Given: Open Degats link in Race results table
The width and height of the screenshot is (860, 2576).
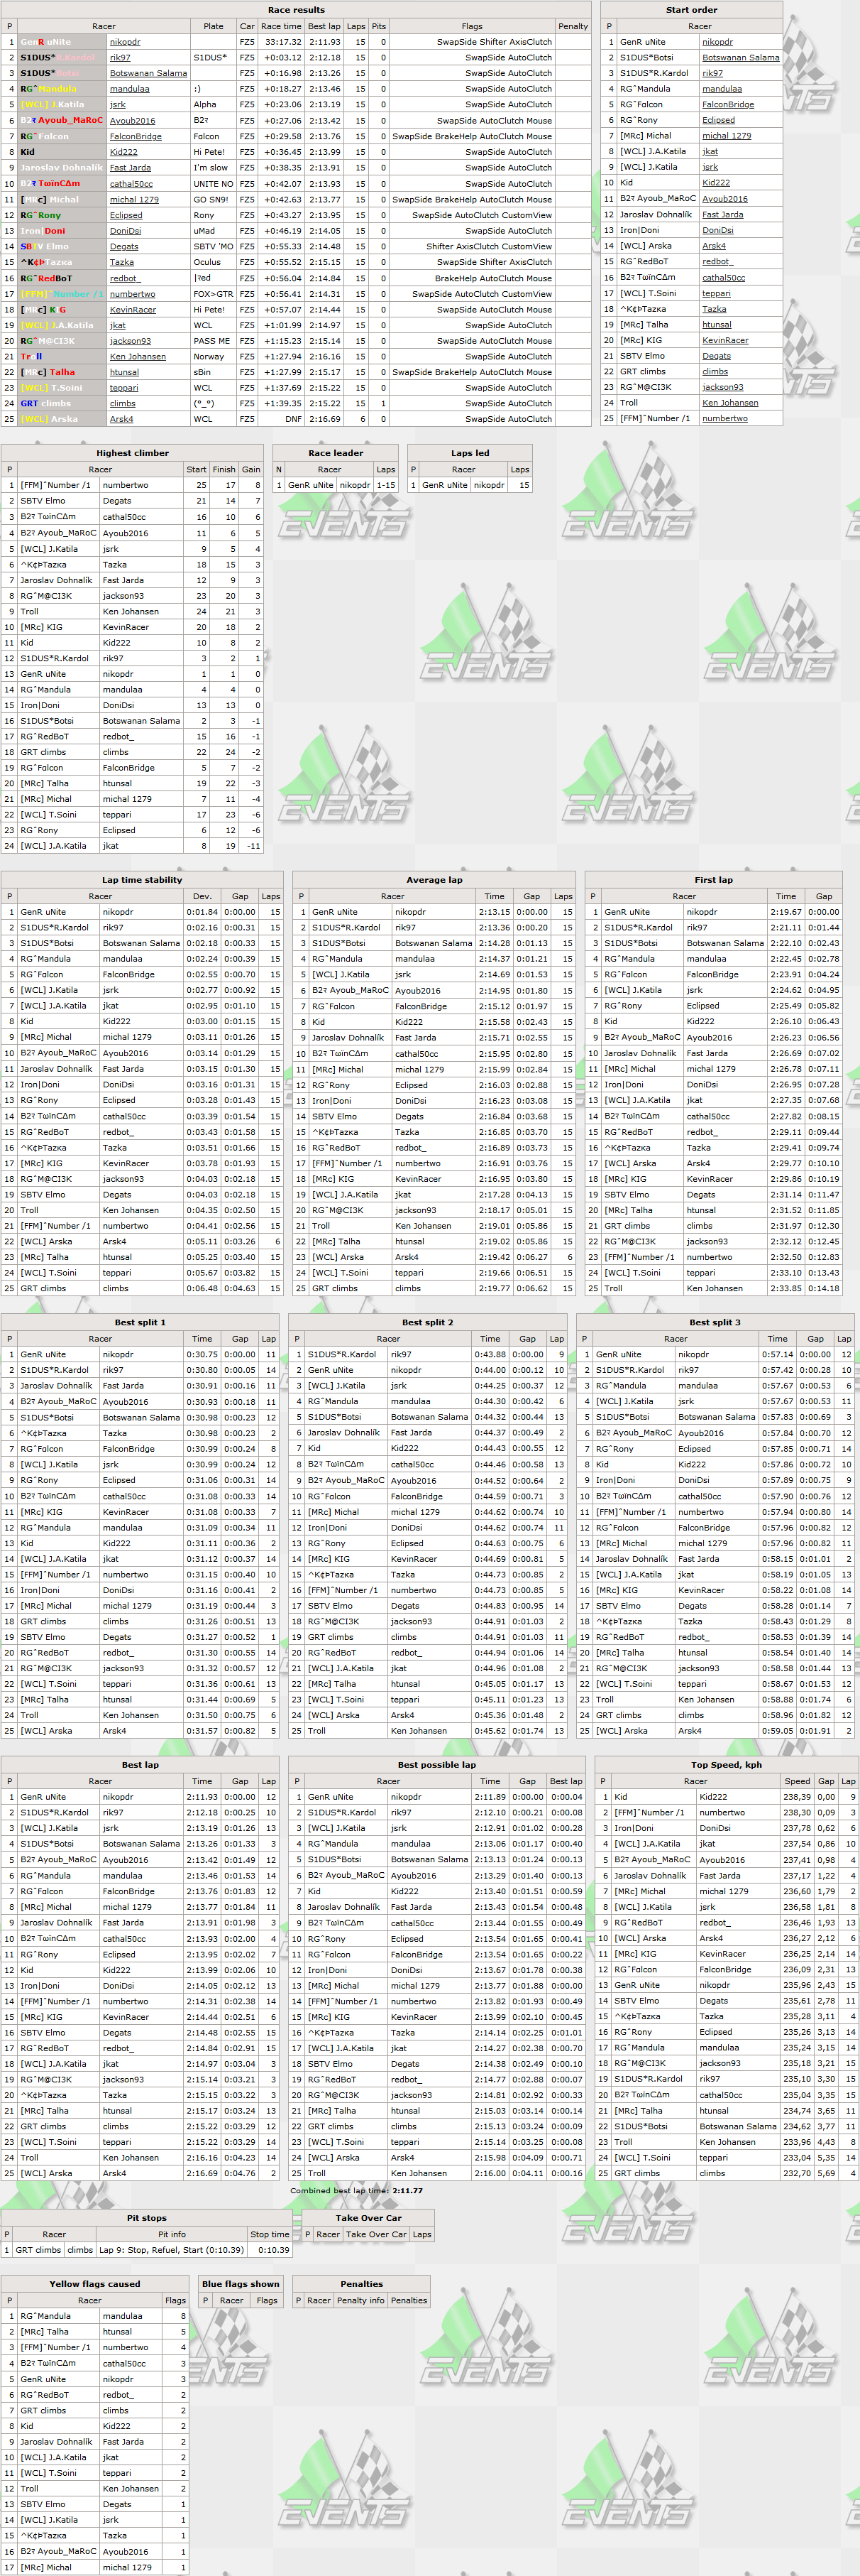Looking at the screenshot, I should coord(124,246).
